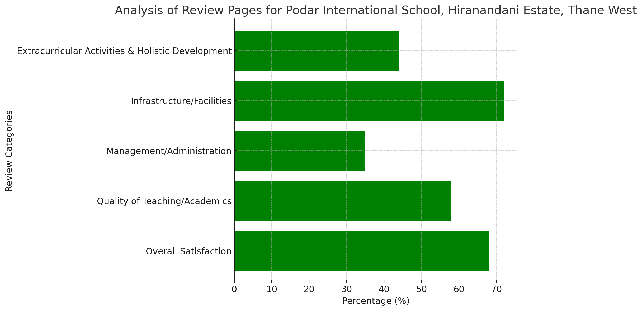
Task: Click the vertical axis line
Action: [234, 150]
